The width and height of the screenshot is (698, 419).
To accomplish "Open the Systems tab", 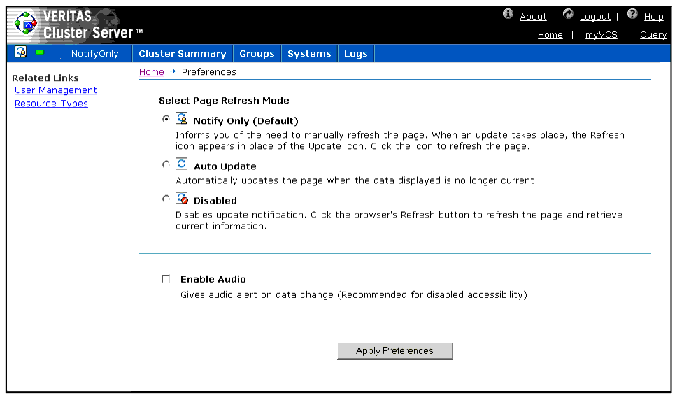I will (309, 54).
